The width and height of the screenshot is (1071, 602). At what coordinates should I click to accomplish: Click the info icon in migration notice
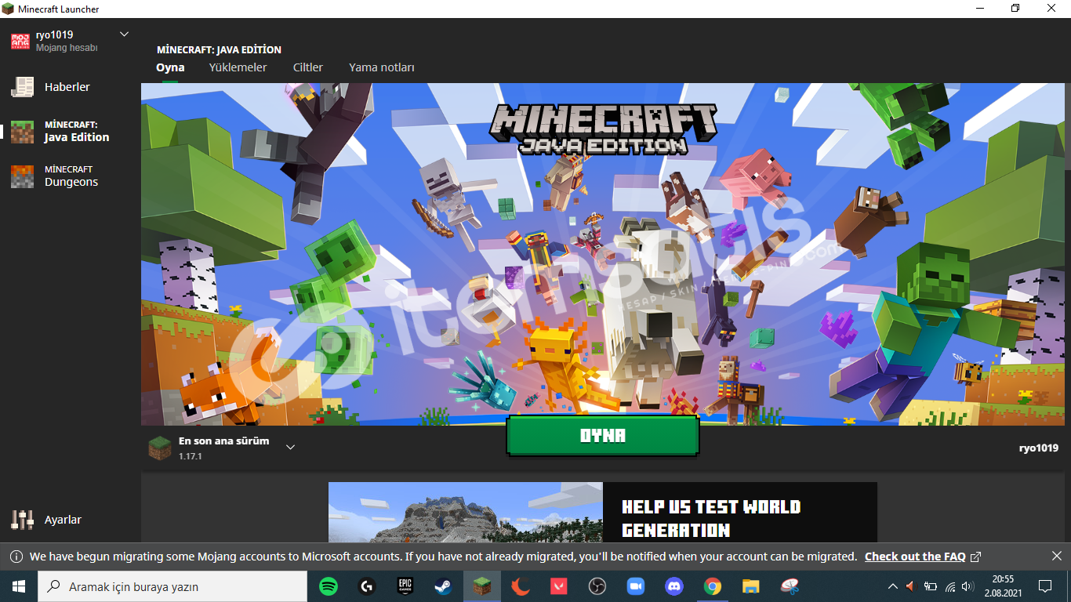(x=16, y=557)
